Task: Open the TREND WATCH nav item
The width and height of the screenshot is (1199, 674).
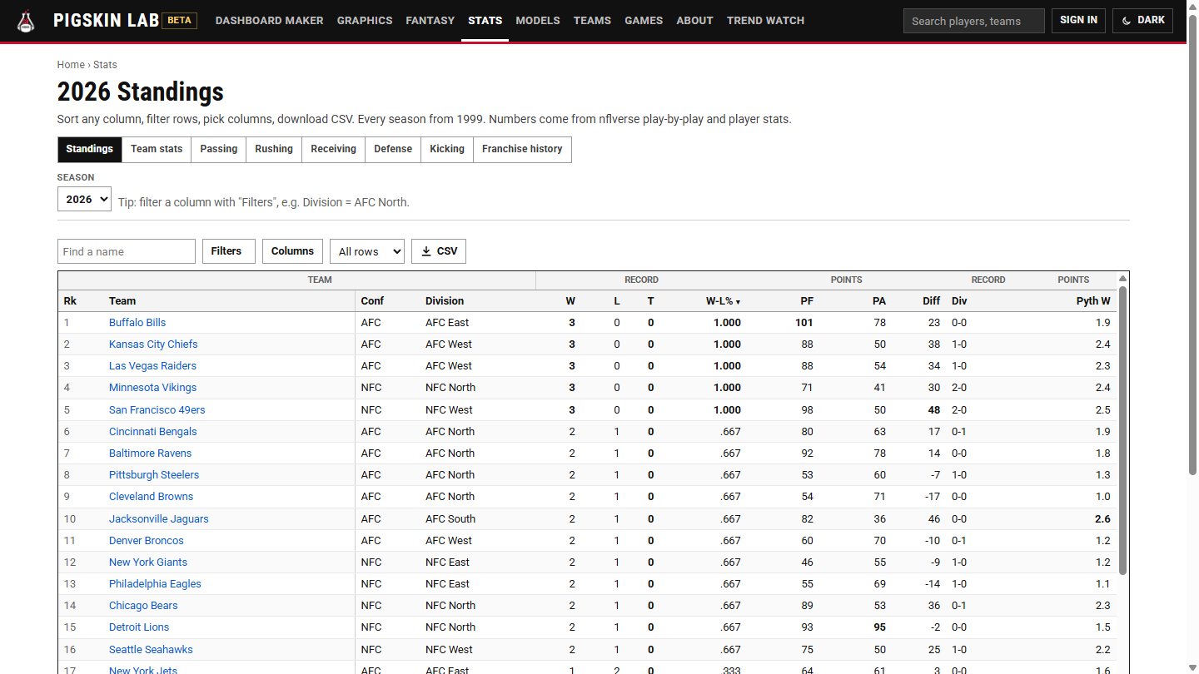Action: [765, 21]
